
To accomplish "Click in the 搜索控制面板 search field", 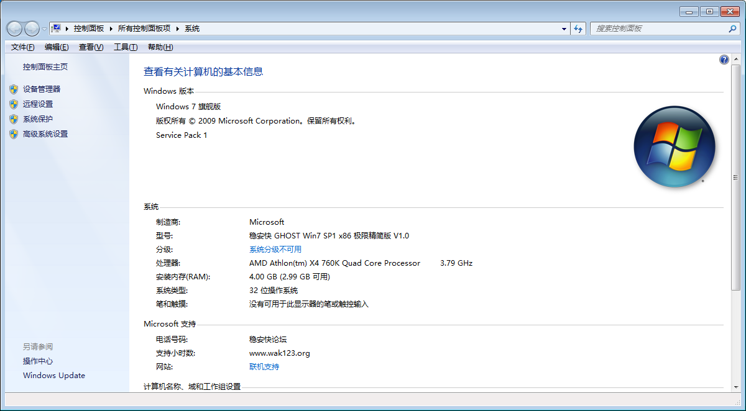I will (659, 29).
